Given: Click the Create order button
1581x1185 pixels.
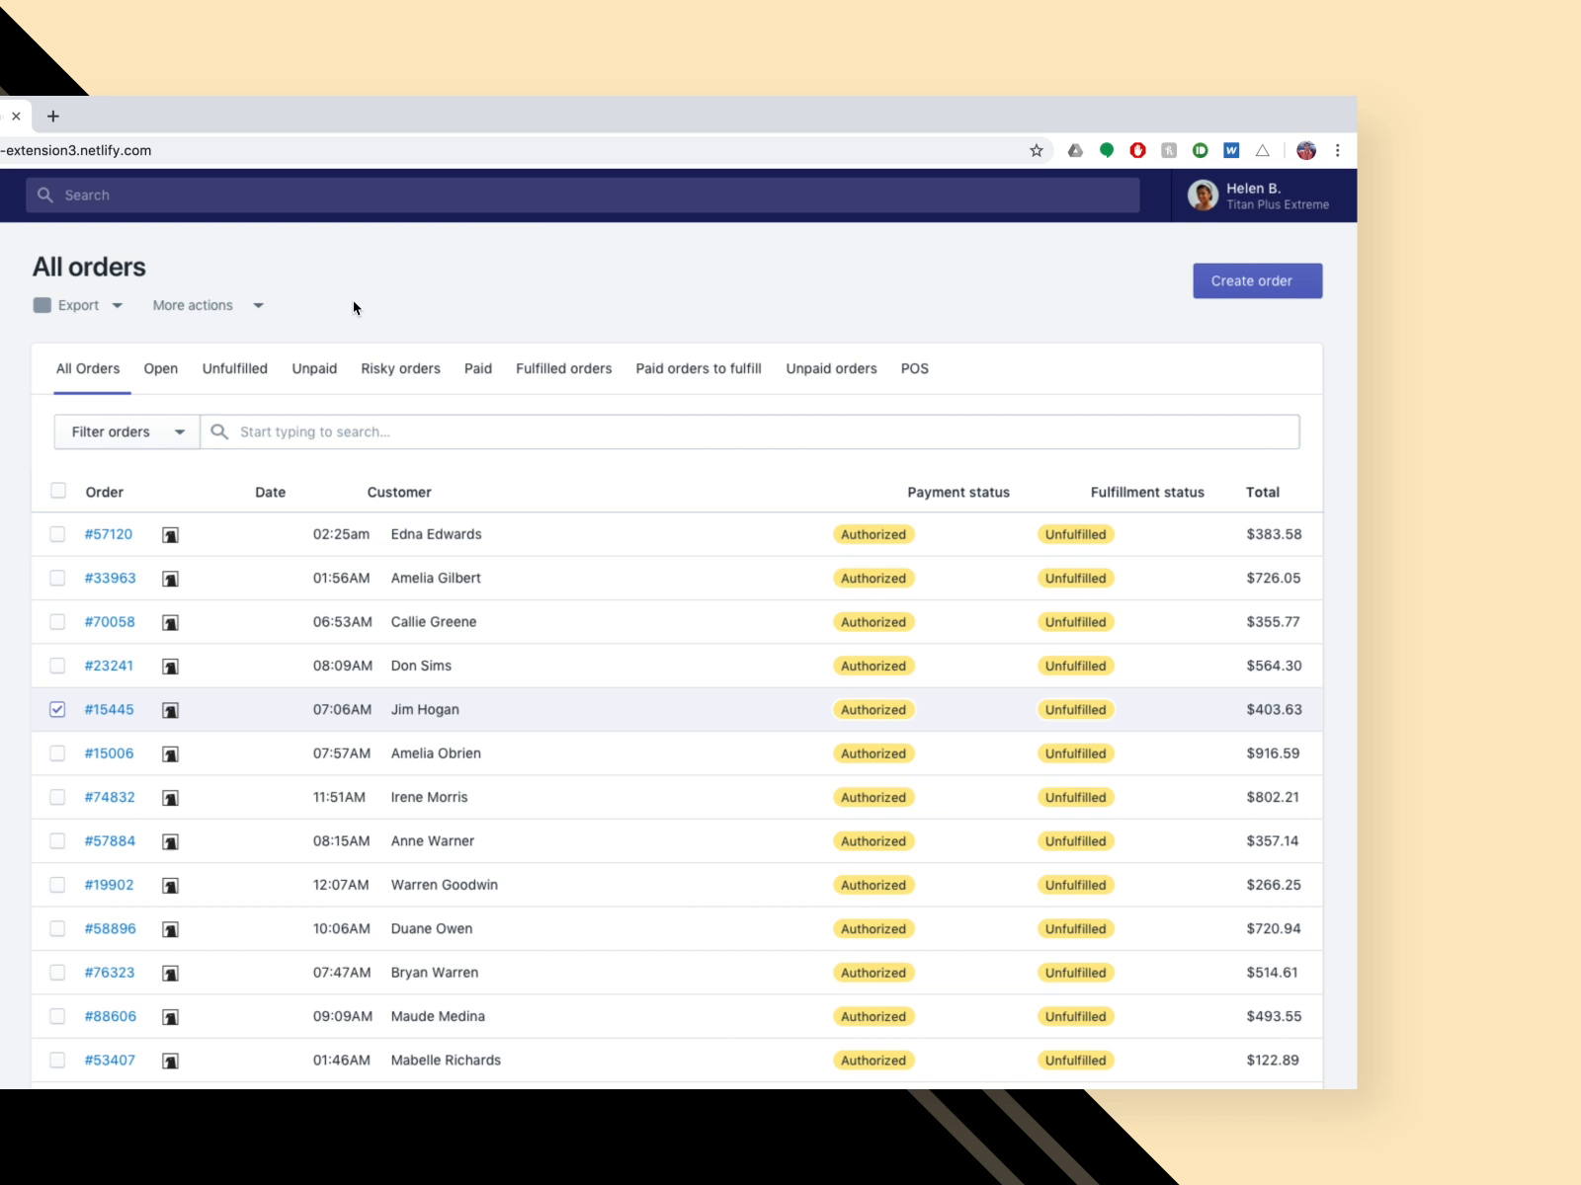Looking at the screenshot, I should click(x=1256, y=280).
